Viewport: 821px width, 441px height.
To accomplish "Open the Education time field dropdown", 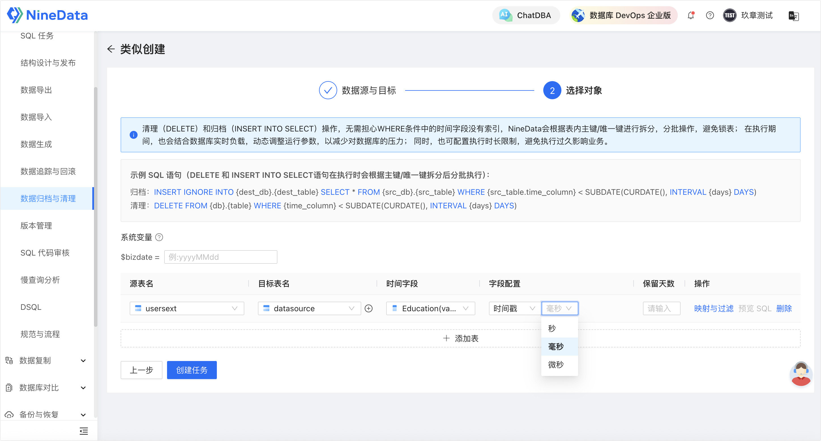I will [430, 309].
